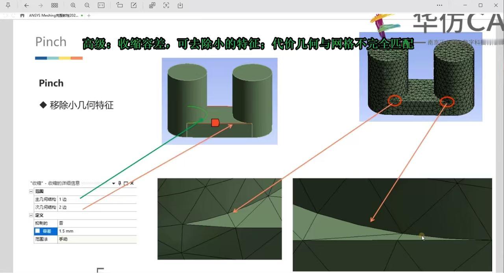The width and height of the screenshot is (504, 273).
Task: Click the 主几何结构 label
Action: click(x=46, y=199)
